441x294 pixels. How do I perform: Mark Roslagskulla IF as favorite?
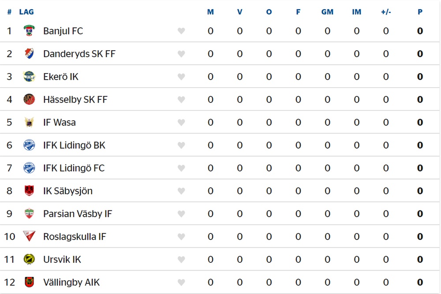coord(181,237)
